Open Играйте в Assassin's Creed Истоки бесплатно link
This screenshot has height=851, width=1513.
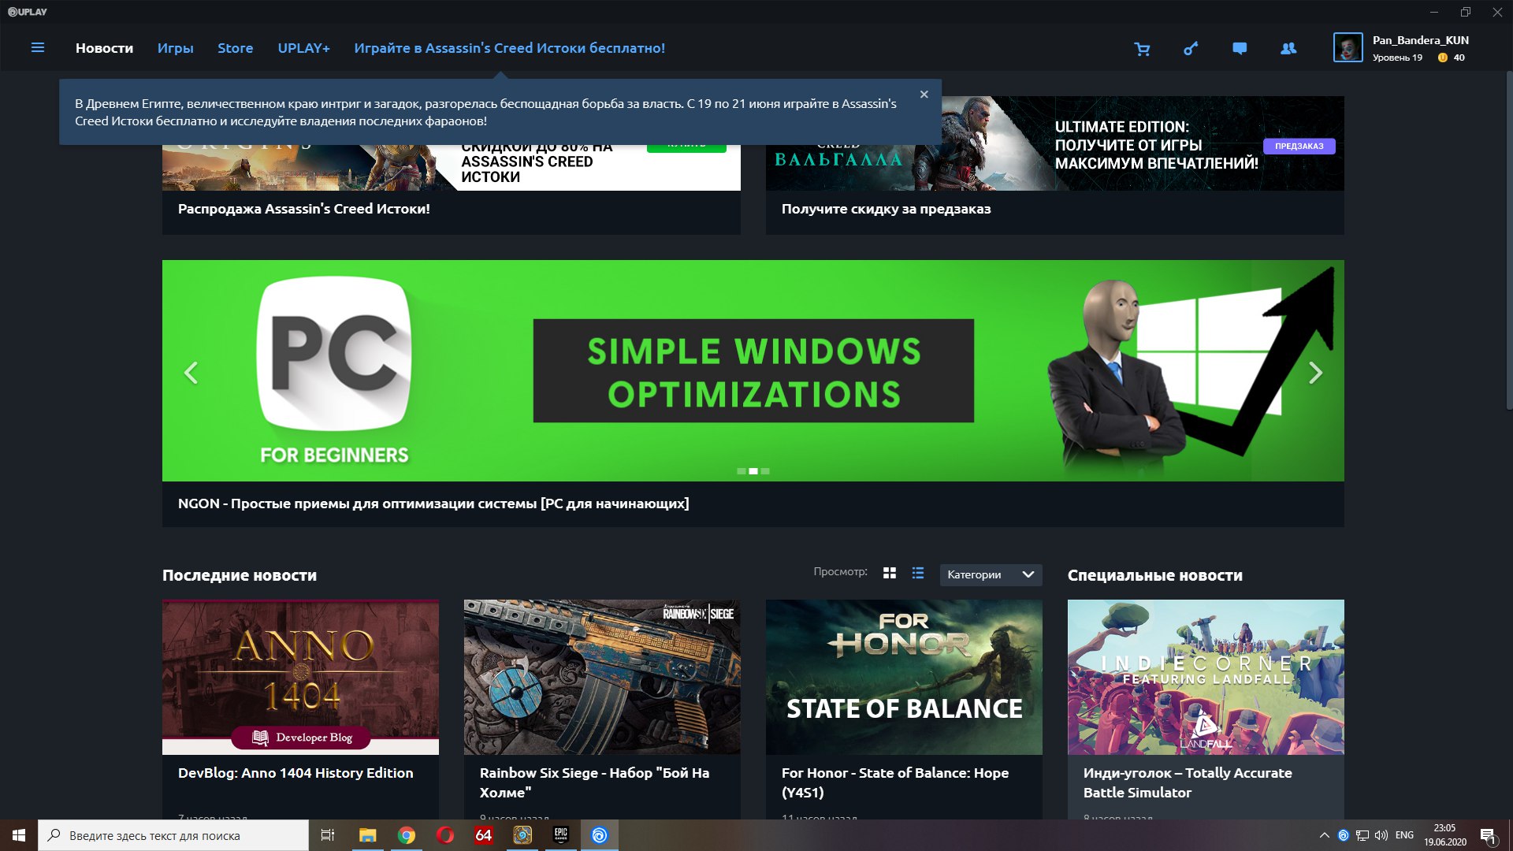coord(509,48)
